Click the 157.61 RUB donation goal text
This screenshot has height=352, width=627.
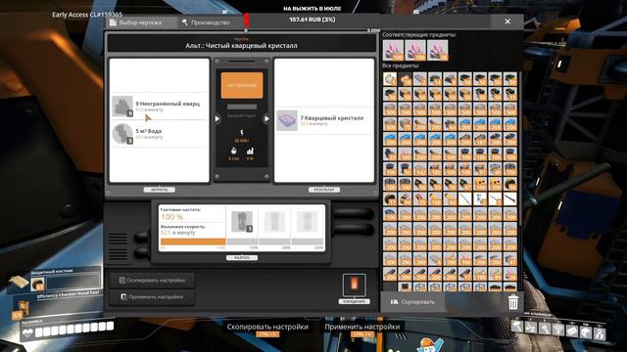click(313, 20)
